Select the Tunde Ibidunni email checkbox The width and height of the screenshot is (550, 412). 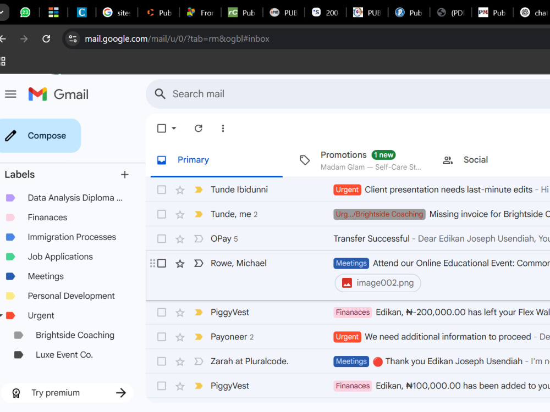(162, 190)
